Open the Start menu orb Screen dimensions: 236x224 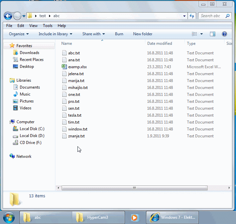pyautogui.click(x=9, y=217)
